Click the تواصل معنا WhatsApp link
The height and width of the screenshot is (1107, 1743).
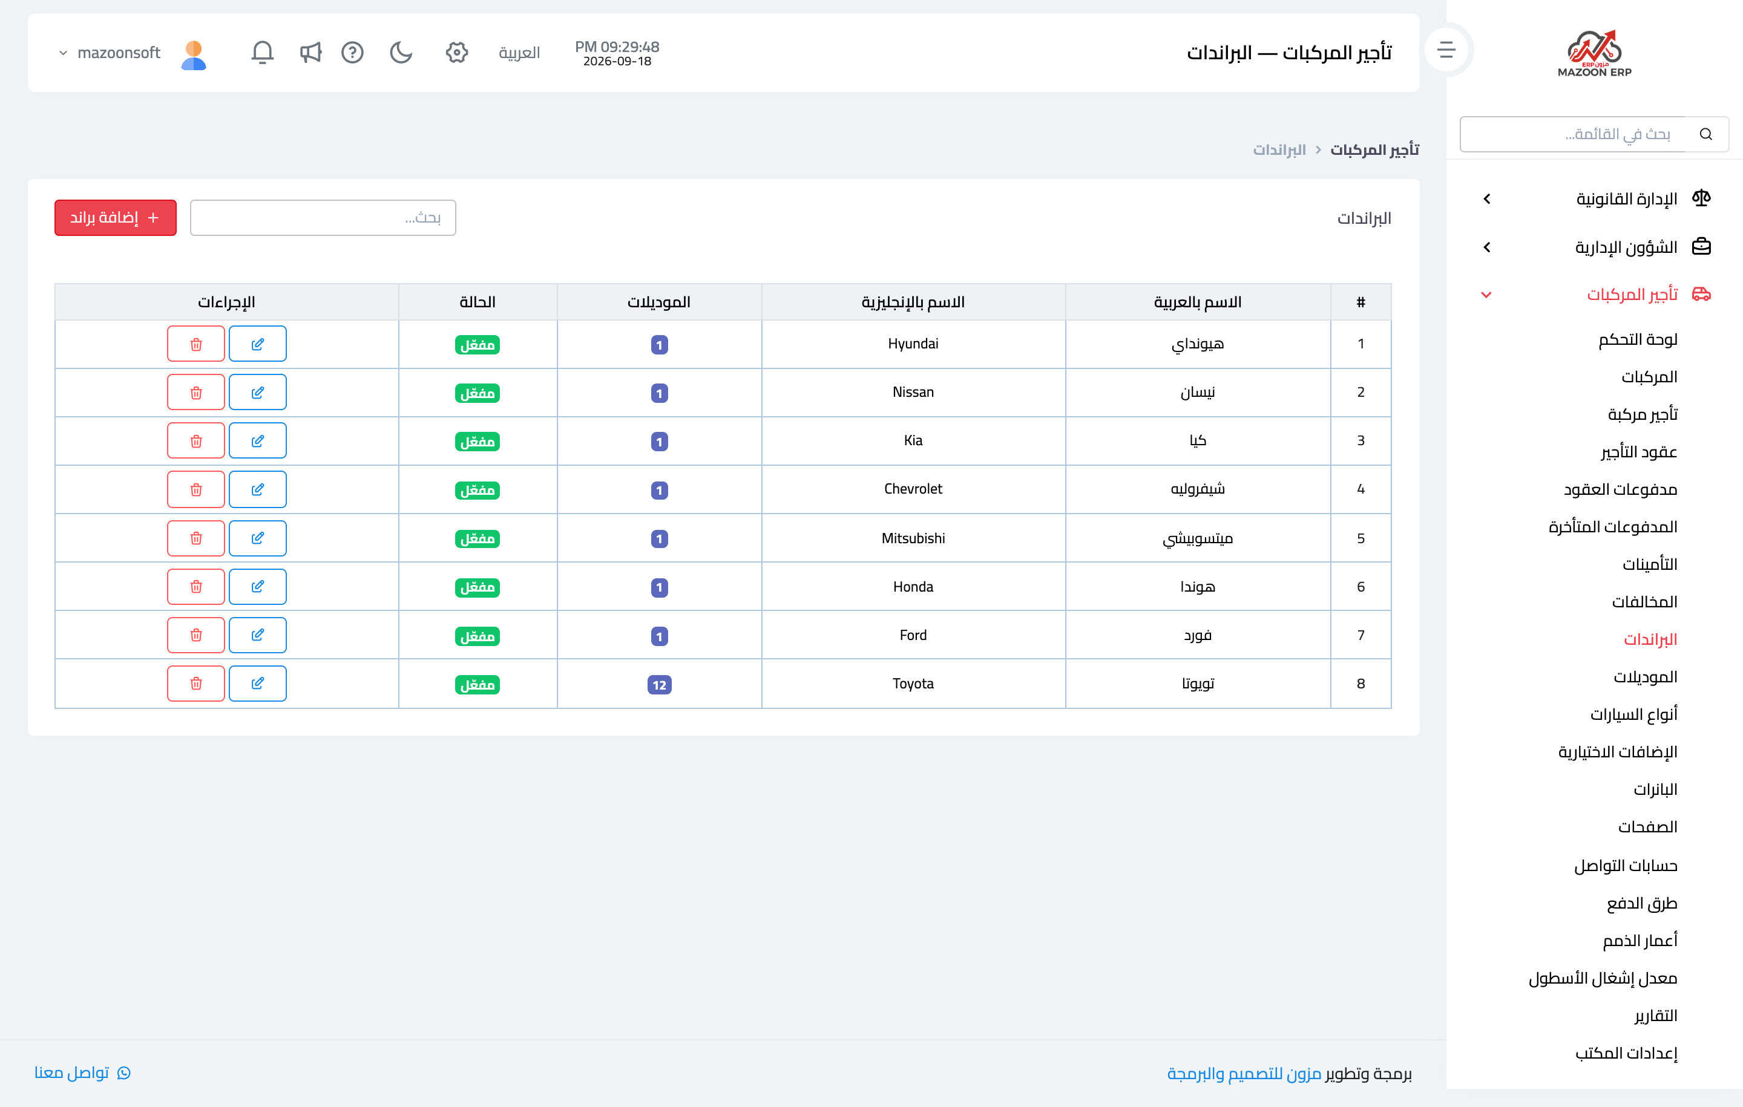[82, 1073]
